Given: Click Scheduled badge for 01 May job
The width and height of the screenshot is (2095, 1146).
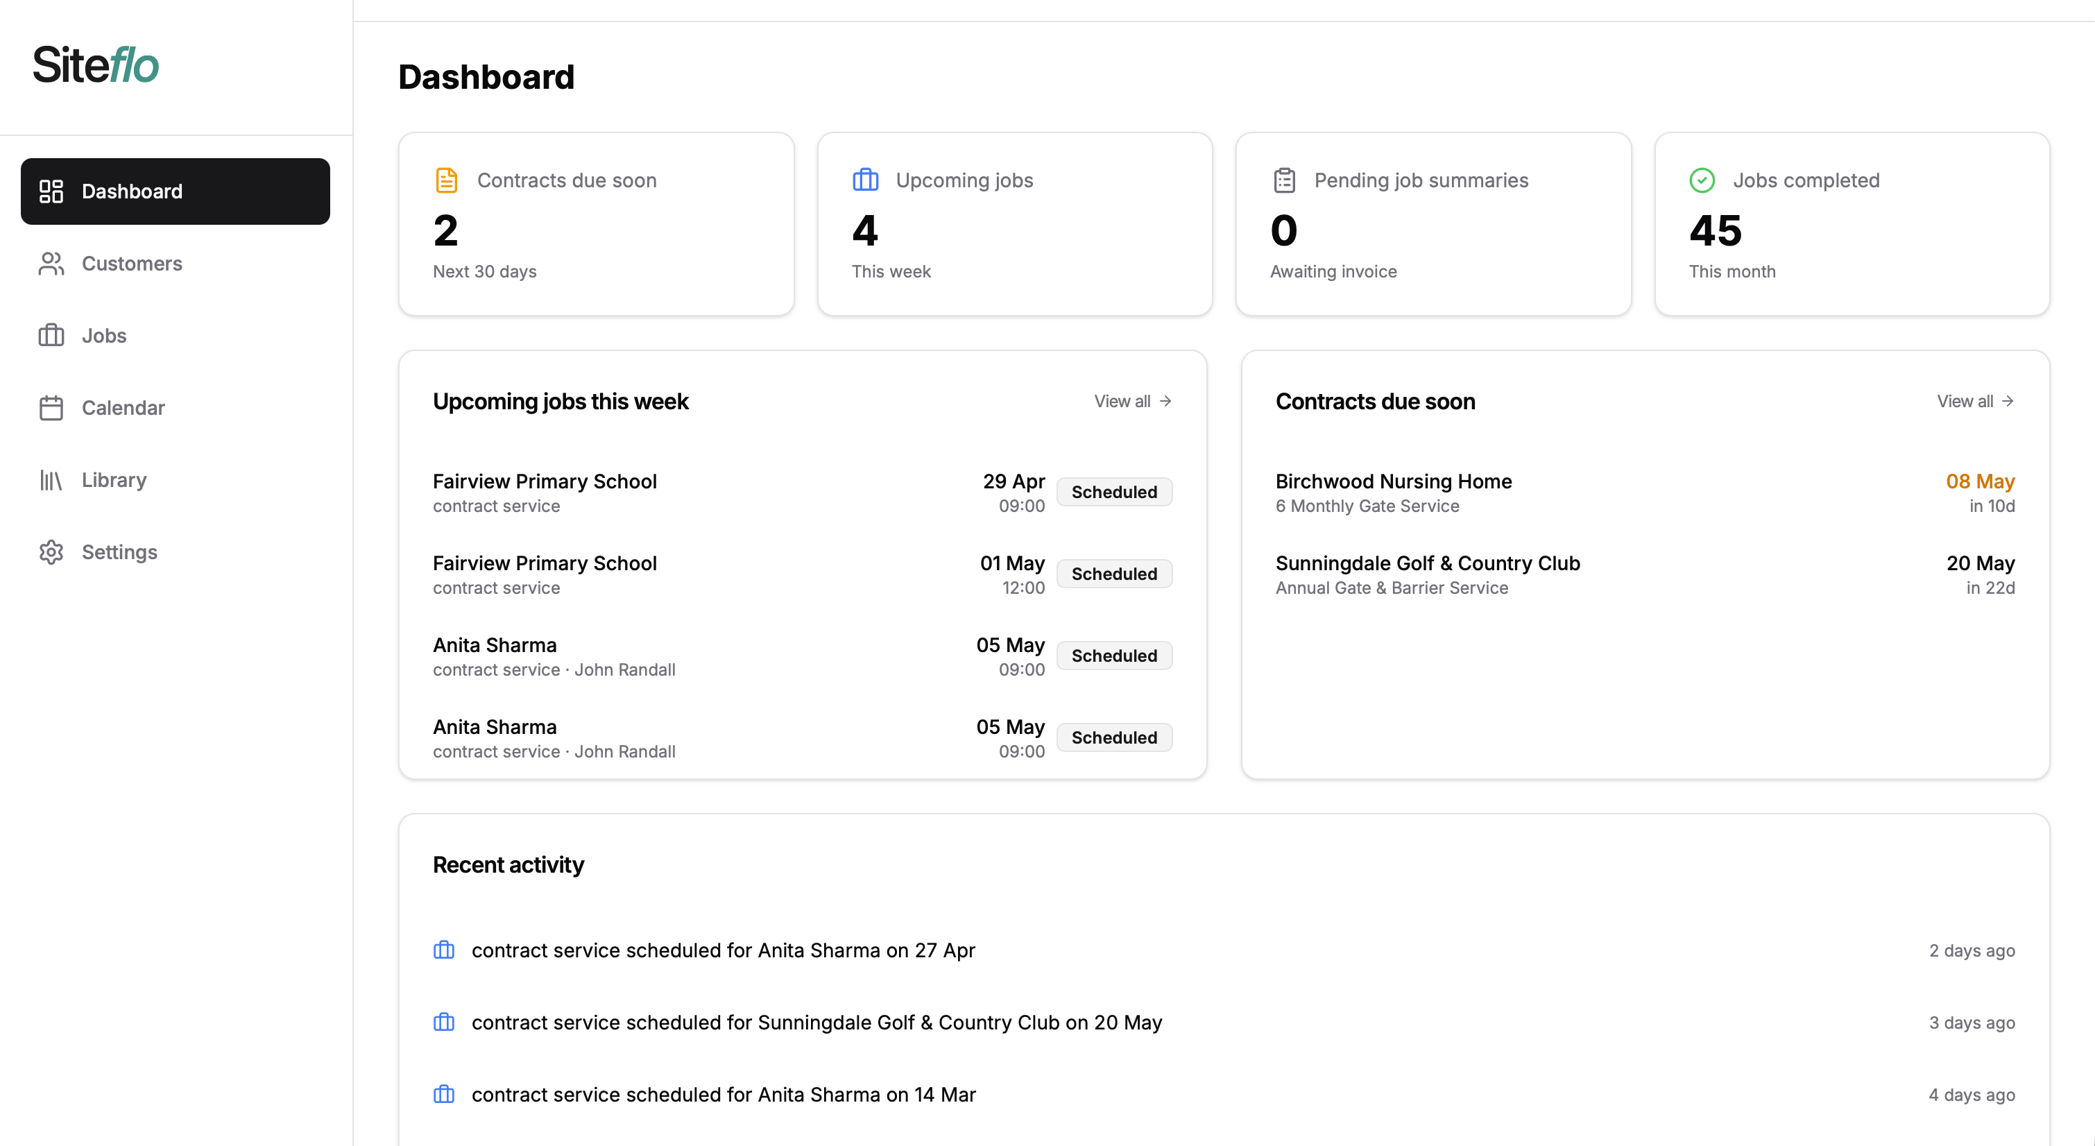Looking at the screenshot, I should point(1114,574).
